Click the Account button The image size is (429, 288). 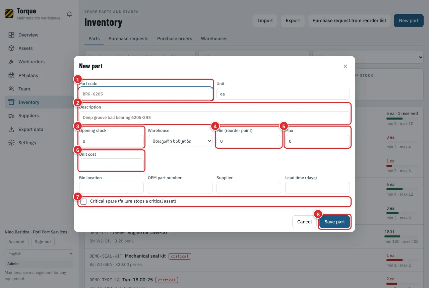[16, 241]
